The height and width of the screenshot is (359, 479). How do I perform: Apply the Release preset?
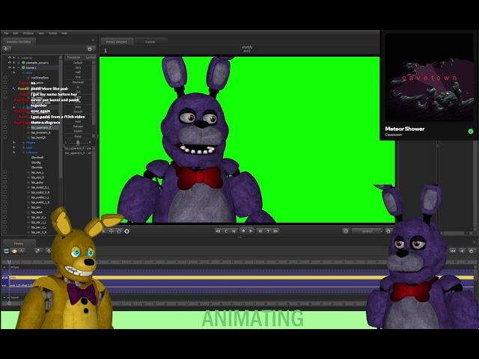(x=78, y=126)
